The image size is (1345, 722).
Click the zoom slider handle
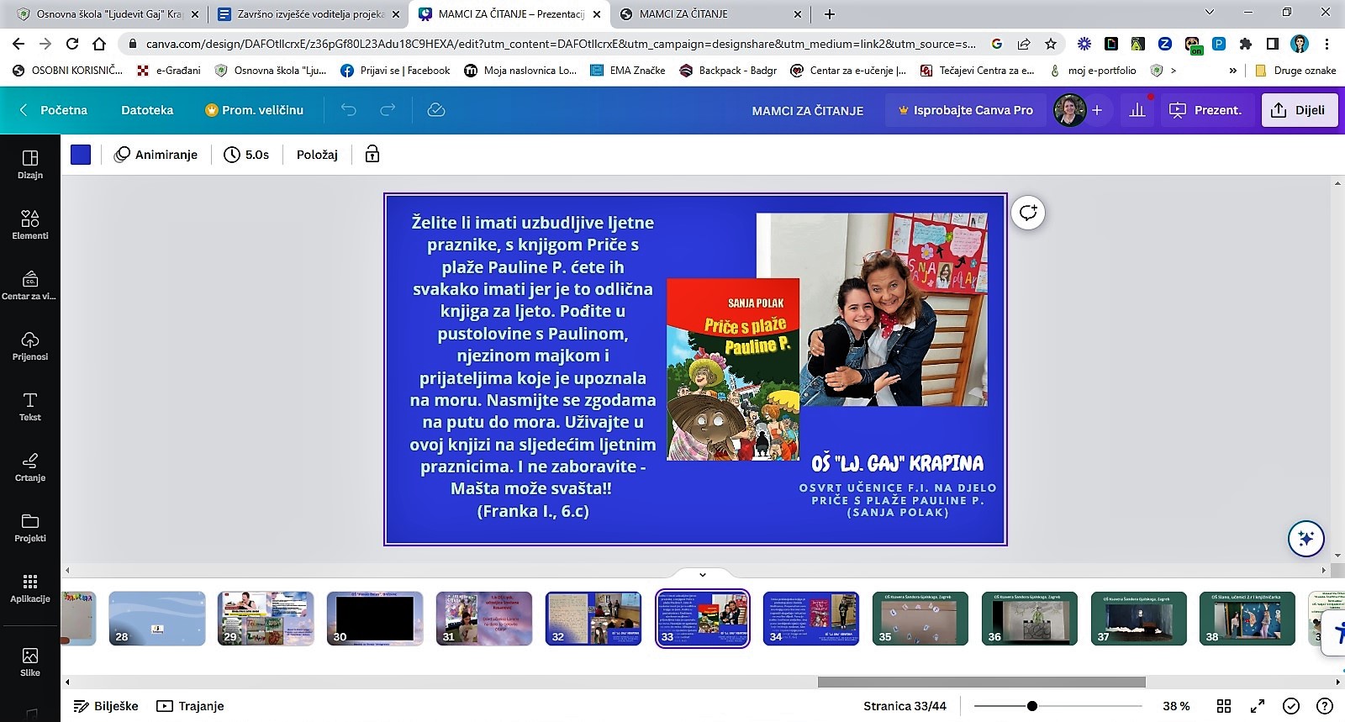[1031, 706]
